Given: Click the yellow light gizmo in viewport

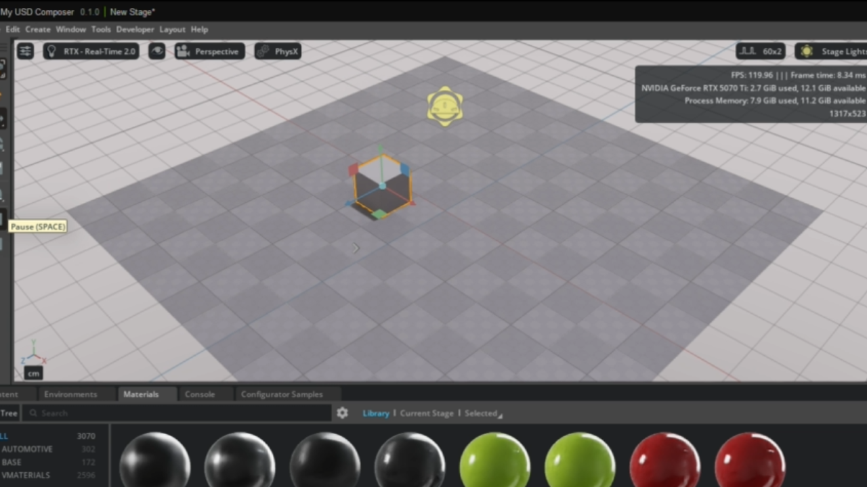Looking at the screenshot, I should tap(445, 106).
